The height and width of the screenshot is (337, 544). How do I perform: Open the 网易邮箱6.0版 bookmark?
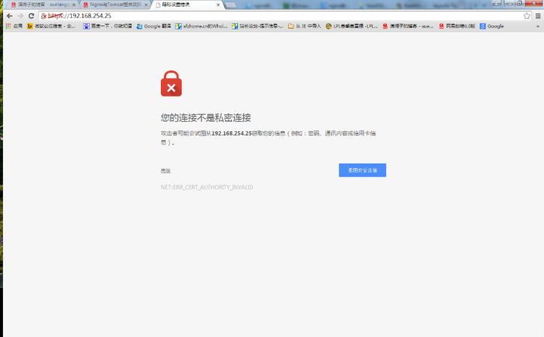[x=457, y=26]
